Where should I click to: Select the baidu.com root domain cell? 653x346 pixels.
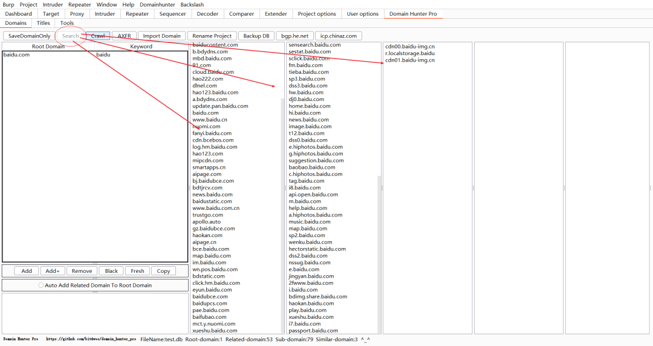[48, 54]
